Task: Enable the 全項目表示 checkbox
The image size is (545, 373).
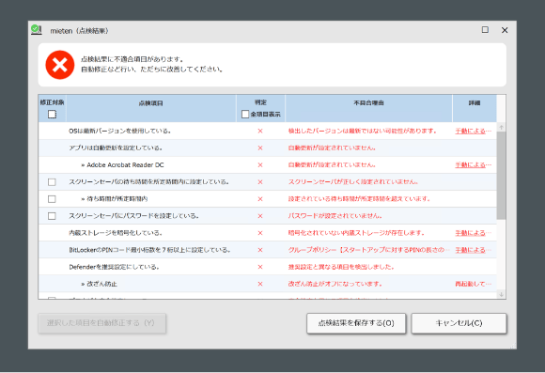Action: pos(245,114)
